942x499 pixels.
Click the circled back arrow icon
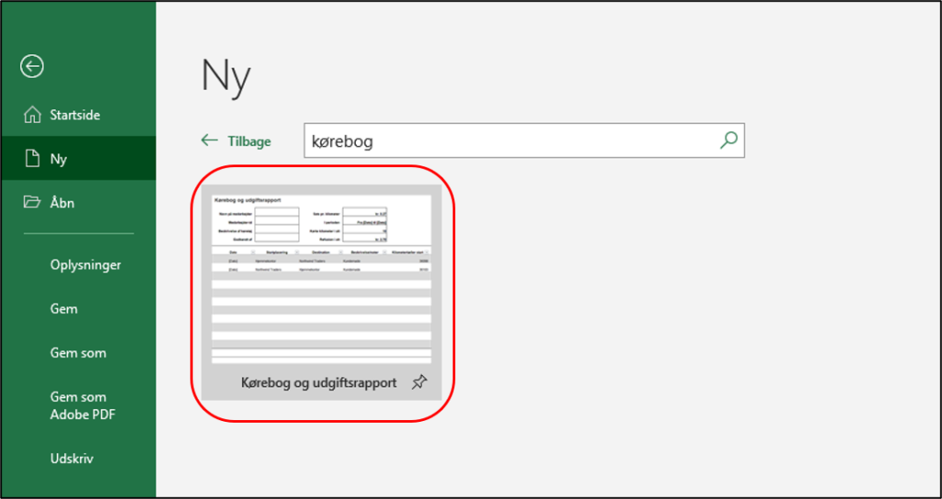tap(33, 65)
